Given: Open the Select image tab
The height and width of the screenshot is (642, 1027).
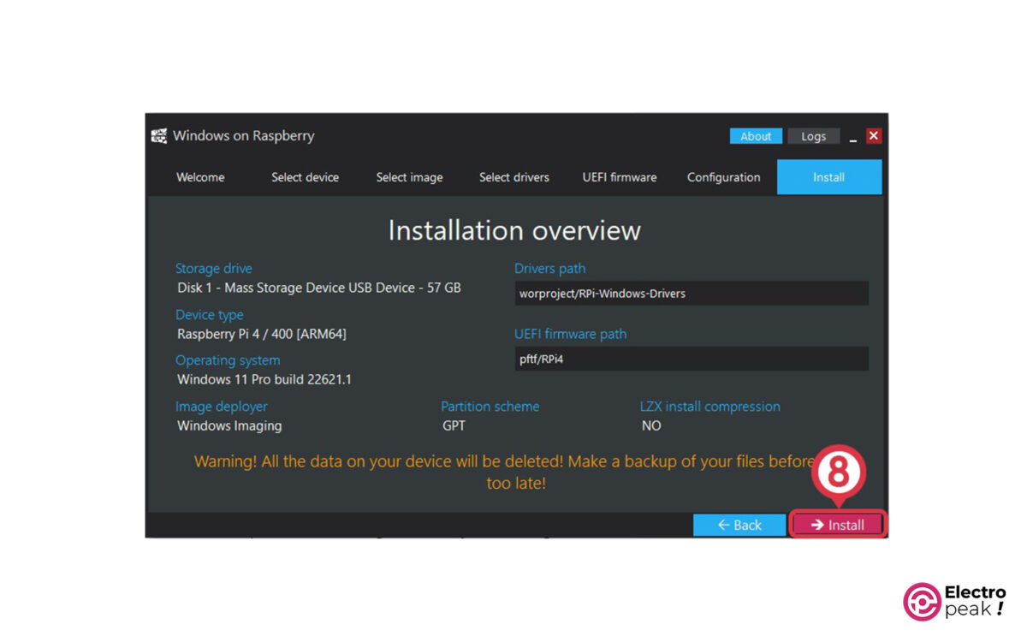Looking at the screenshot, I should coord(410,177).
